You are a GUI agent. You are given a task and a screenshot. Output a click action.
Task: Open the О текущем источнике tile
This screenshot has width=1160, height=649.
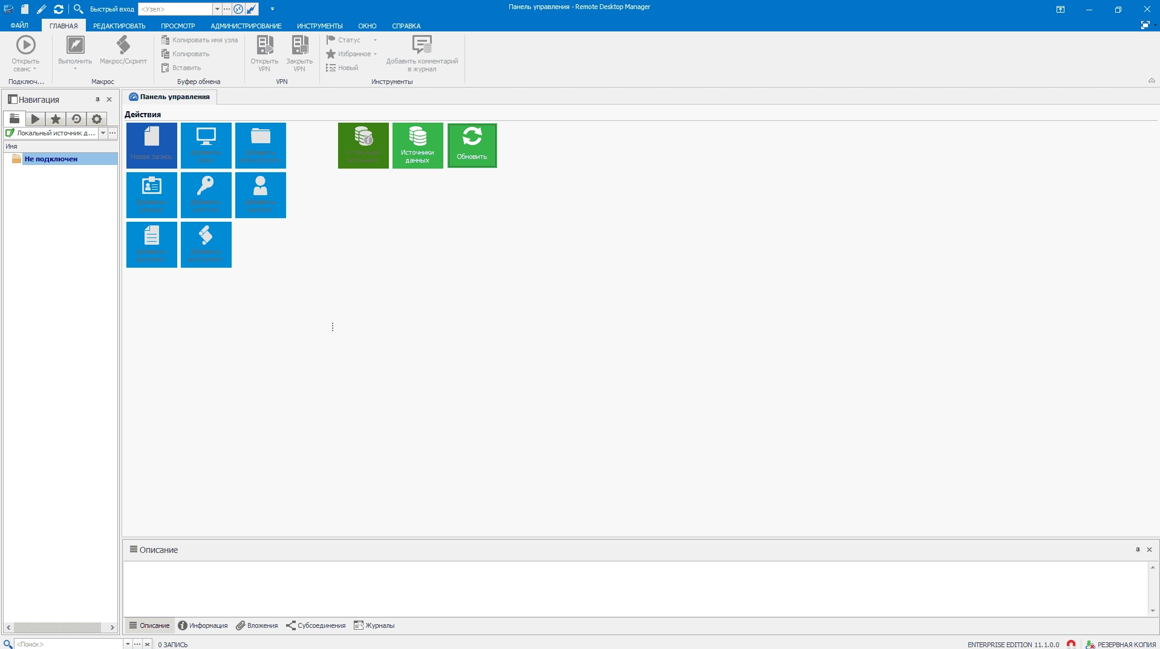[363, 146]
